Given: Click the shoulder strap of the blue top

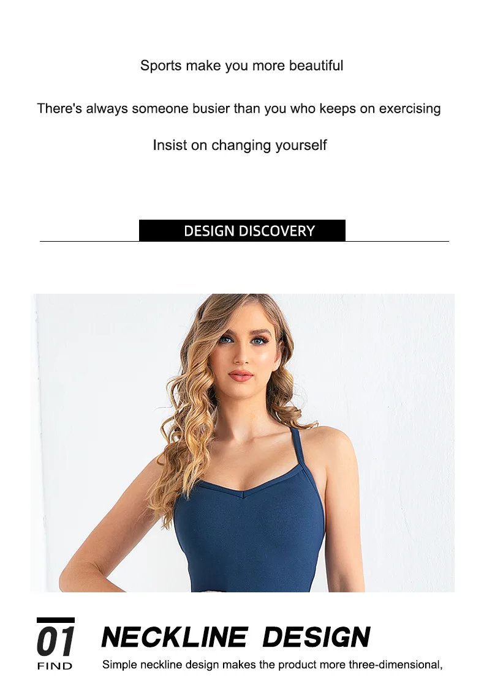Looking at the screenshot, I should pos(299,446).
